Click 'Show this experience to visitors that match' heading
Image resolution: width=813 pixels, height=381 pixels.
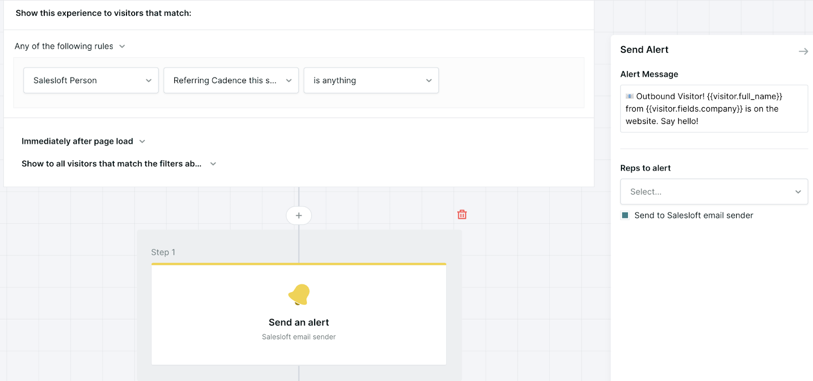pos(104,13)
